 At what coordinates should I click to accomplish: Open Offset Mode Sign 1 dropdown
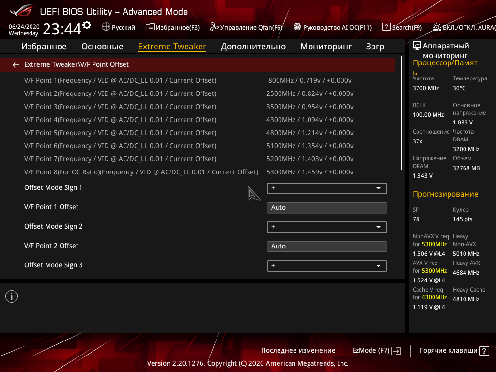click(x=327, y=188)
